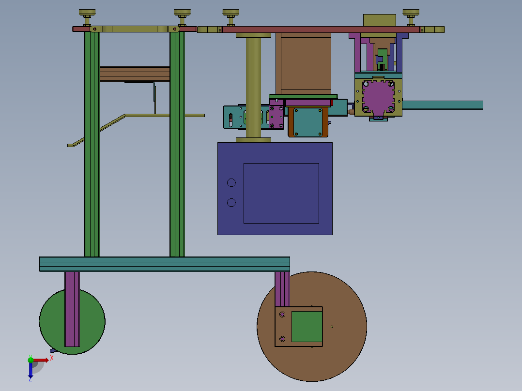Select the long teal horizontal base beam
The height and width of the screenshot is (391, 522).
(165, 264)
